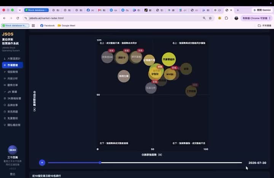This screenshot has width=274, height=178.
Task: Open a new browser tab
Action: (x=238, y=10)
